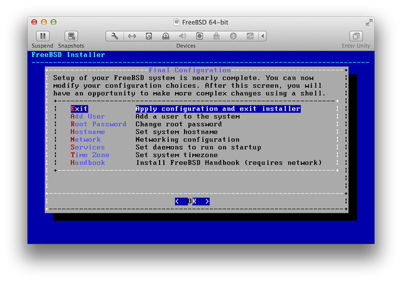Click 'Apply configuration and exit installer' text
The image size is (402, 282).
click(x=218, y=109)
